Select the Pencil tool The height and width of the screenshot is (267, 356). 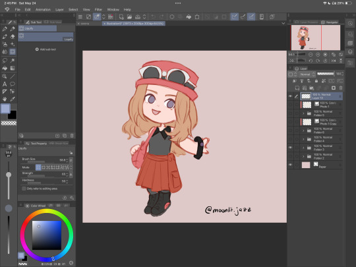(x=13, y=29)
